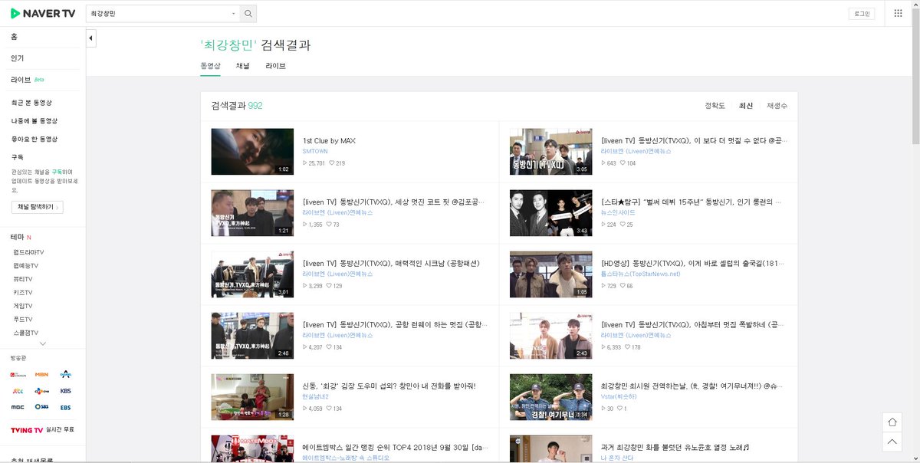Open 매력적인 시크남 video title

pyautogui.click(x=391, y=264)
